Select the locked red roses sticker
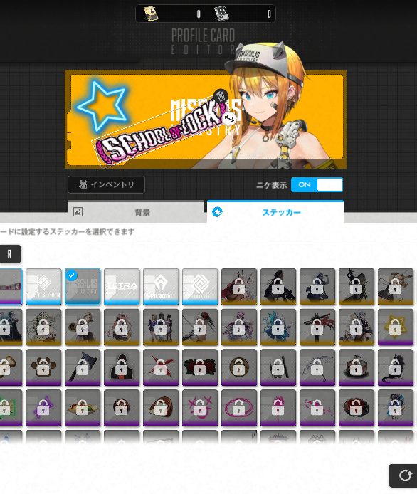Image resolution: width=417 pixels, height=494 pixels. (x=200, y=367)
